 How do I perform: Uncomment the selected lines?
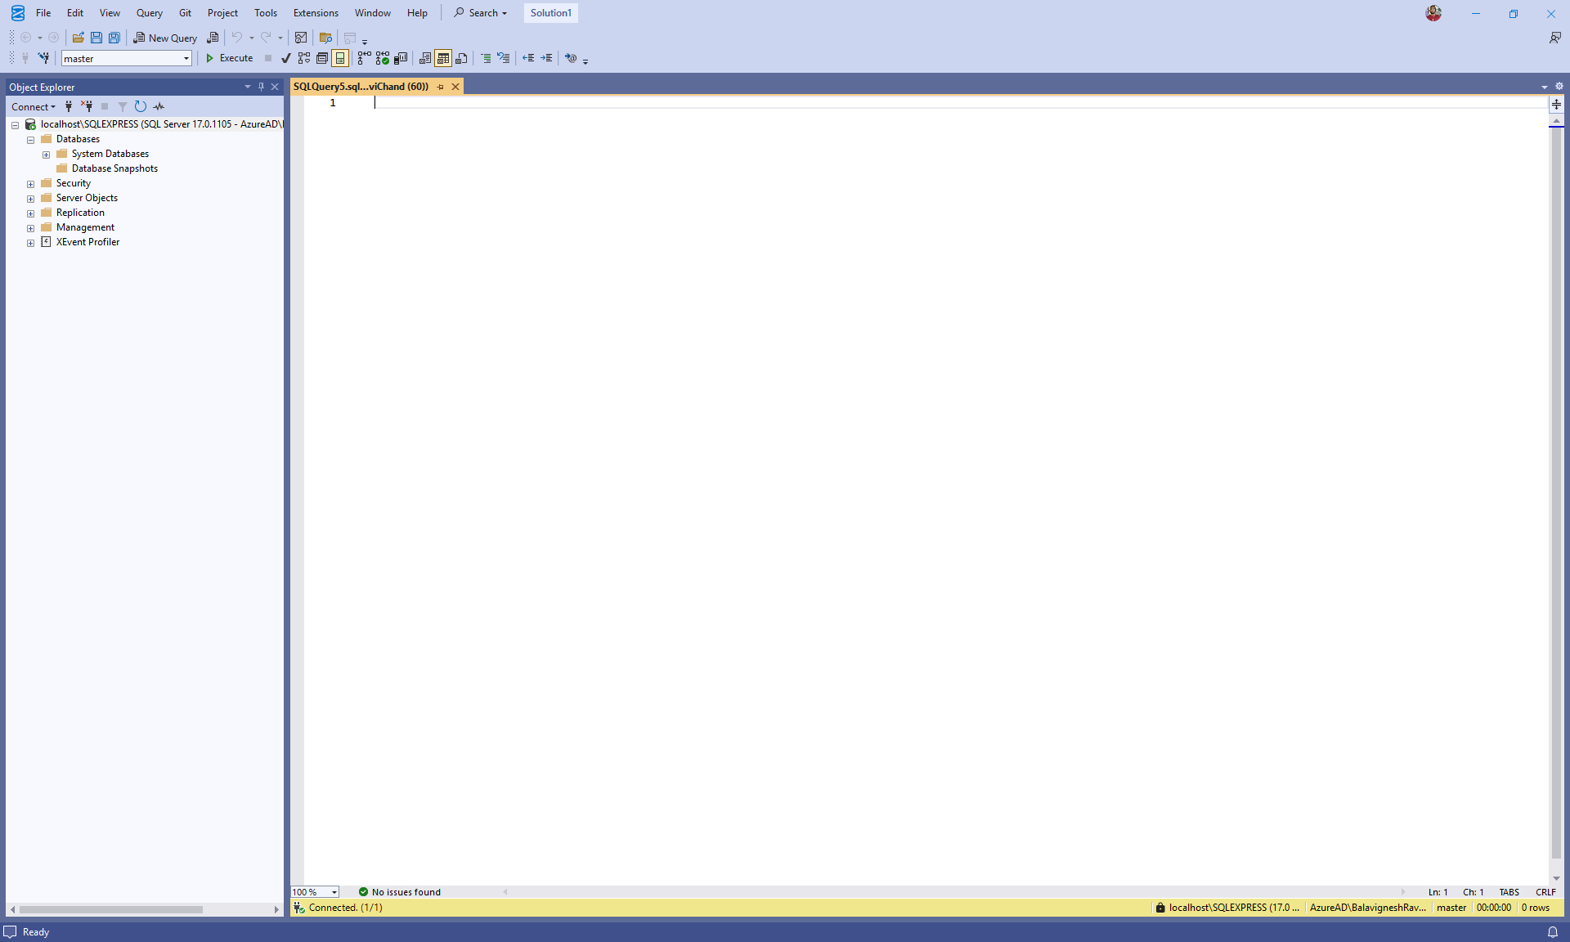504,58
